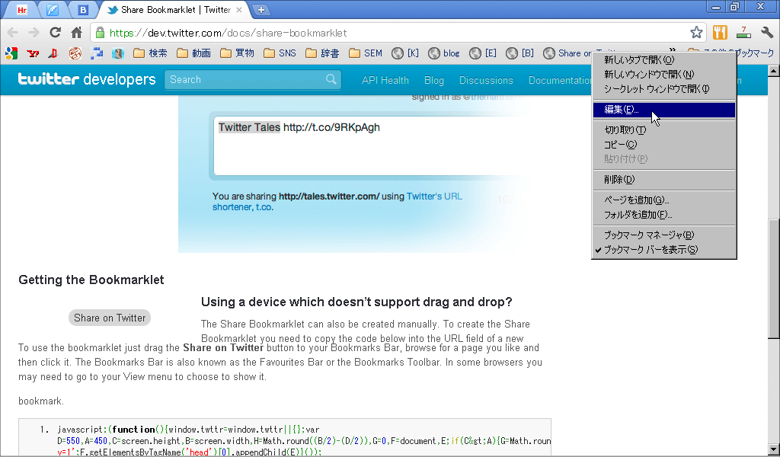Select 削除 in the context menu
This screenshot has height=457, width=780.
click(x=664, y=180)
